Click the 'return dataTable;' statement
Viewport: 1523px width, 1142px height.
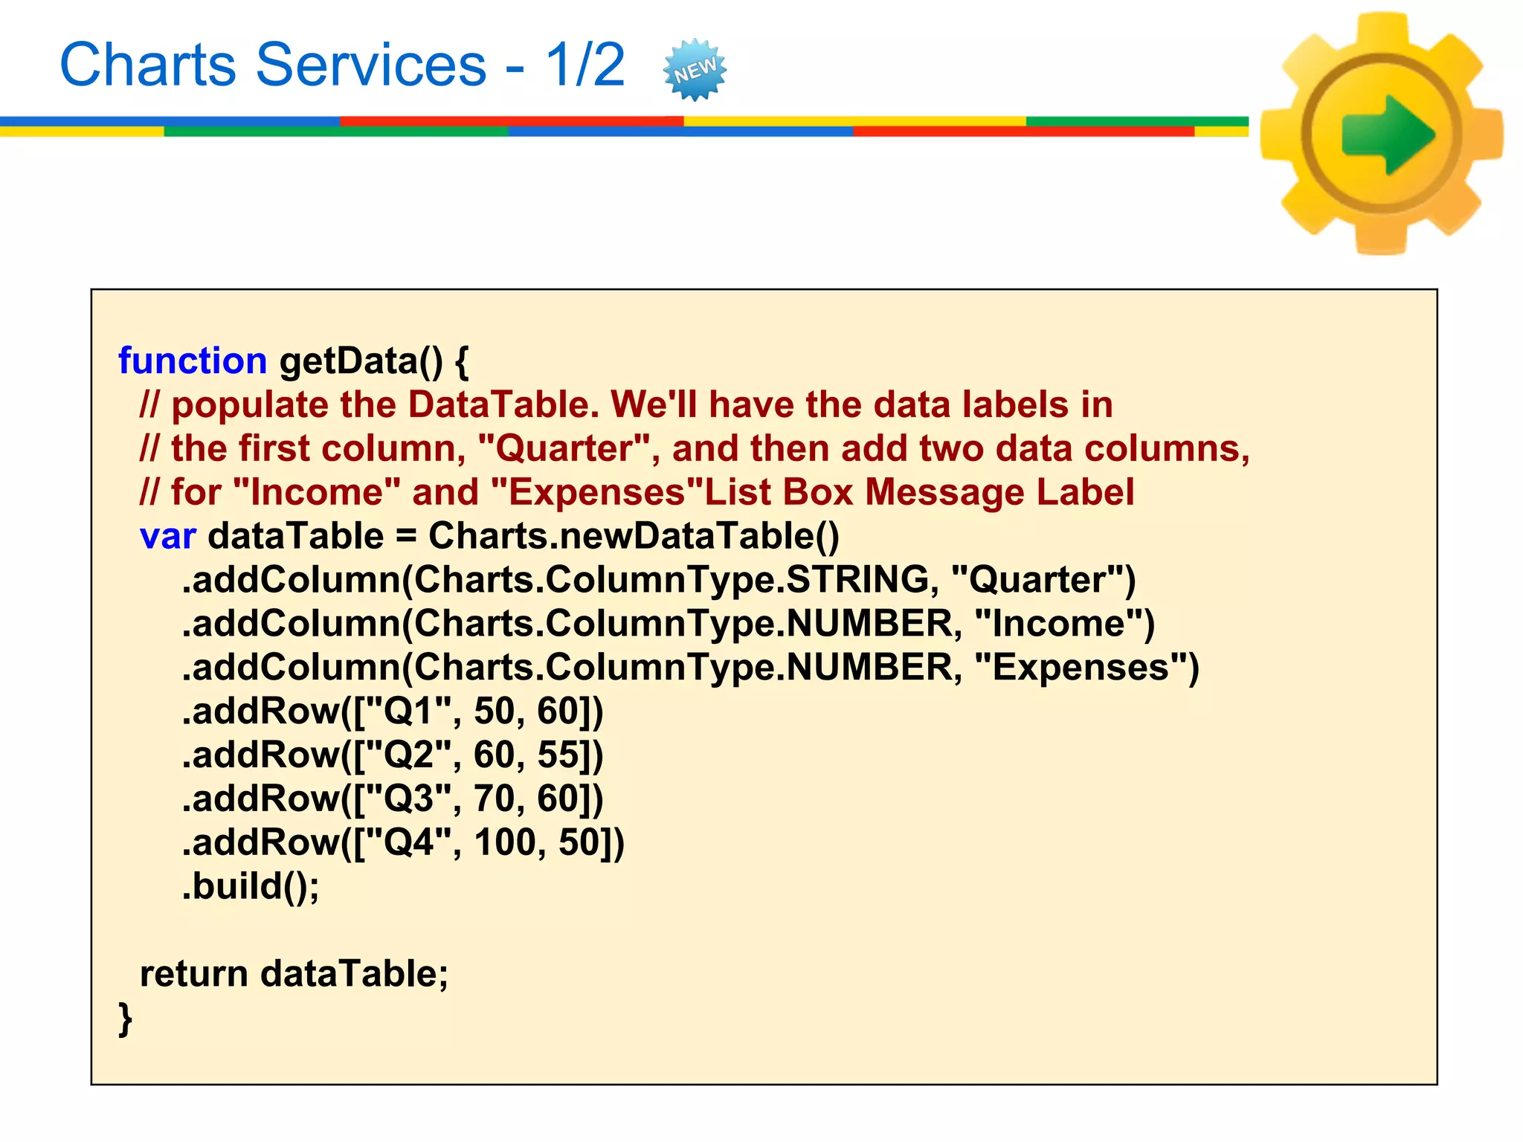pyautogui.click(x=294, y=974)
